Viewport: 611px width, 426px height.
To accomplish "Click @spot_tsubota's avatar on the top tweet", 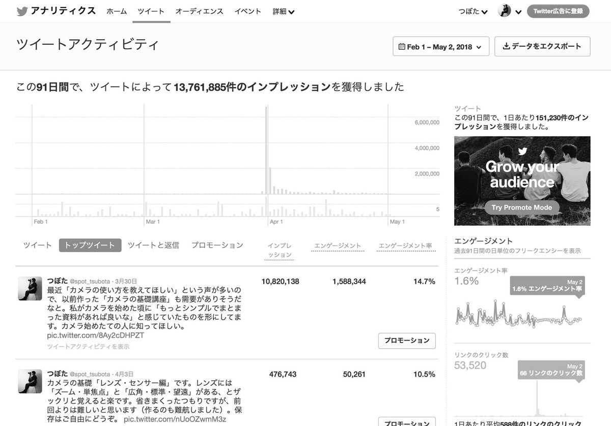I will [x=30, y=289].
